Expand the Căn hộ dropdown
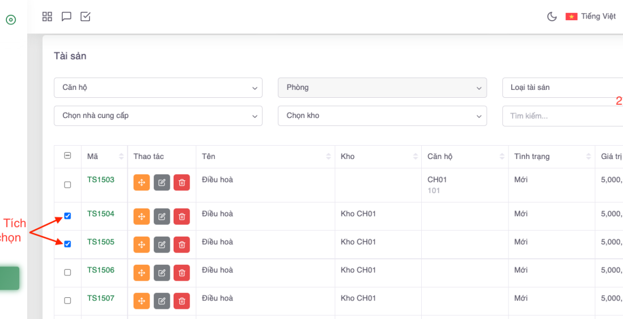 [x=158, y=88]
